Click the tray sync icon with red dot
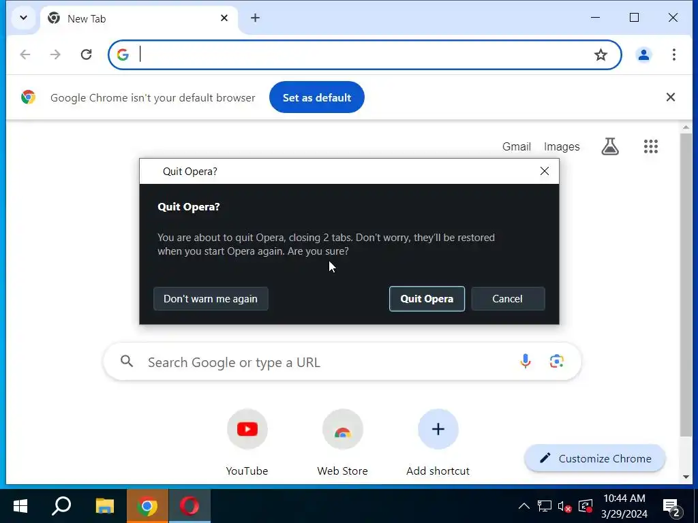The image size is (698, 523). click(x=585, y=506)
